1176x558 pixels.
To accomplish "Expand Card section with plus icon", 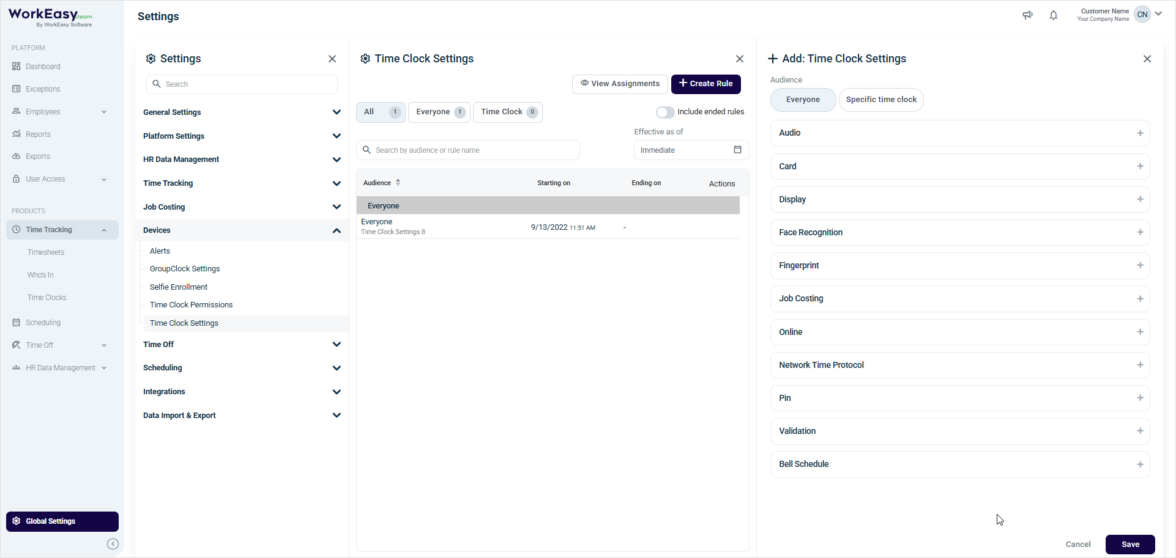I will coord(1140,166).
